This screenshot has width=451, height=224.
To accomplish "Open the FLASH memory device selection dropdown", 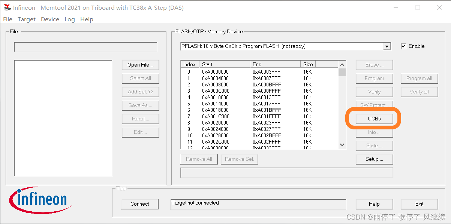I will [387, 46].
